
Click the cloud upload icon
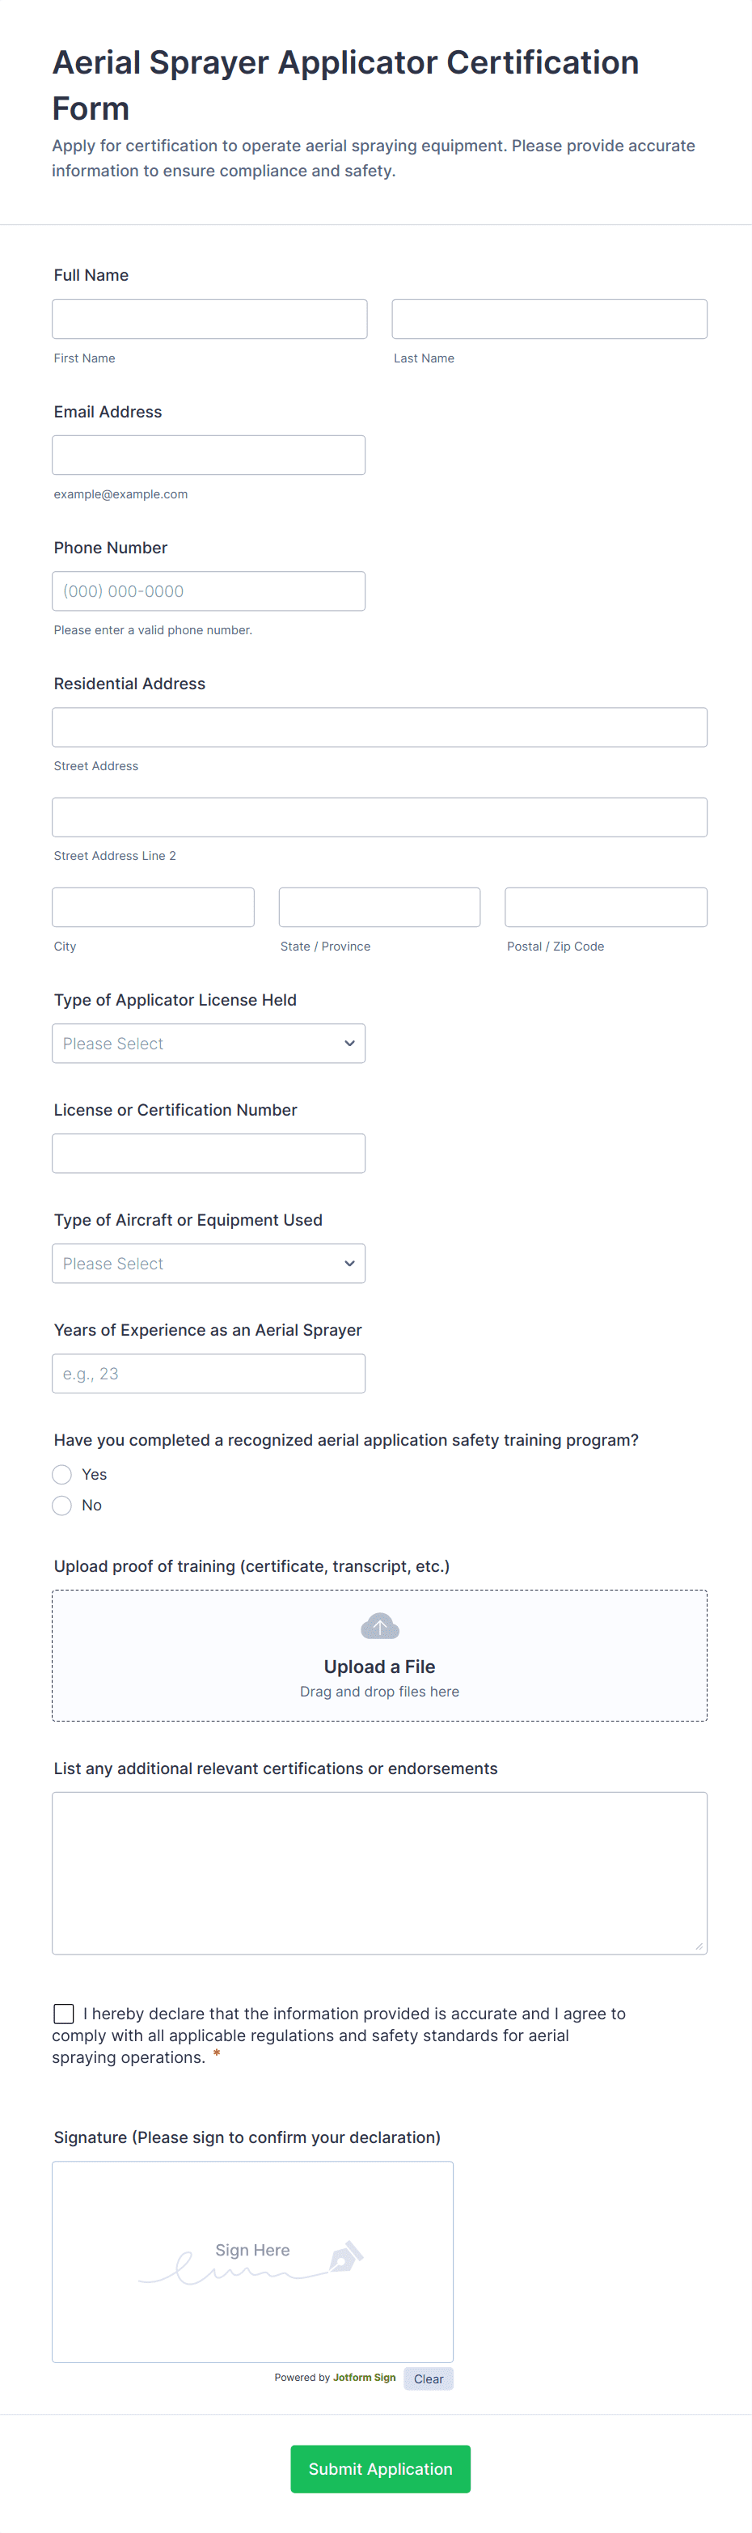tap(379, 1625)
